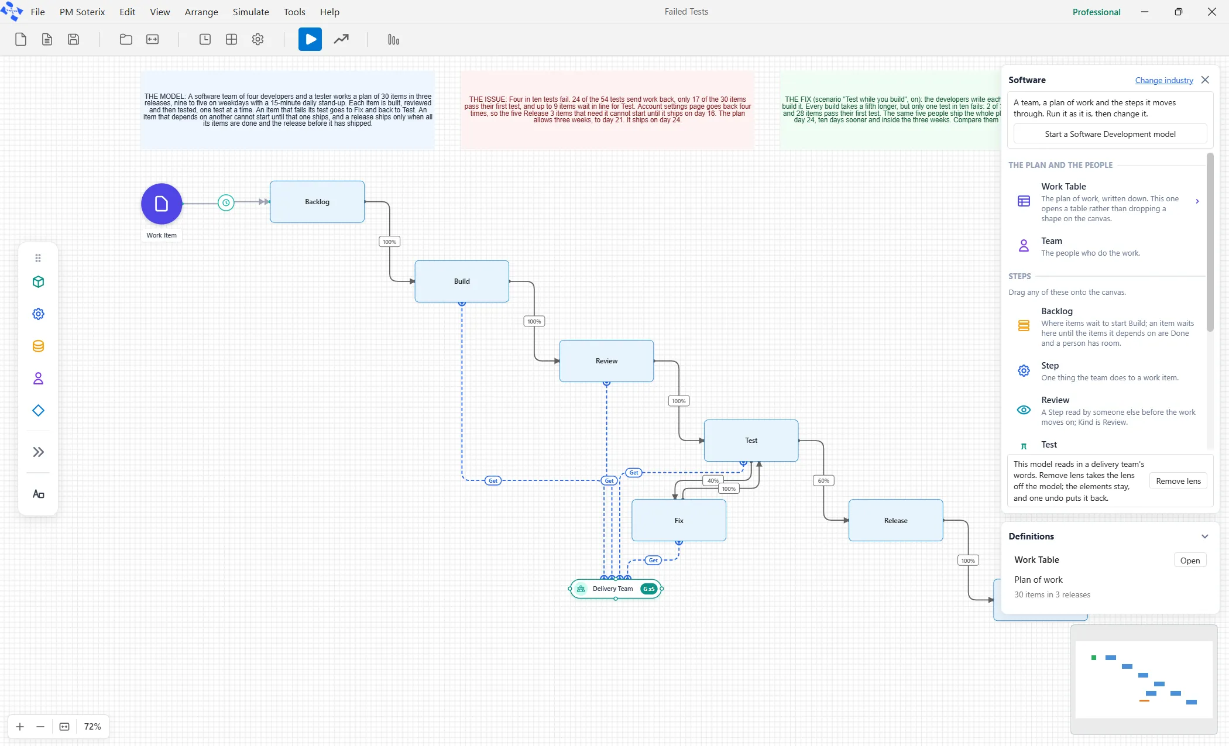Screen dimensions: 1229x746
Task: Select the diamond decision icon in left palette
Action: tap(38, 411)
